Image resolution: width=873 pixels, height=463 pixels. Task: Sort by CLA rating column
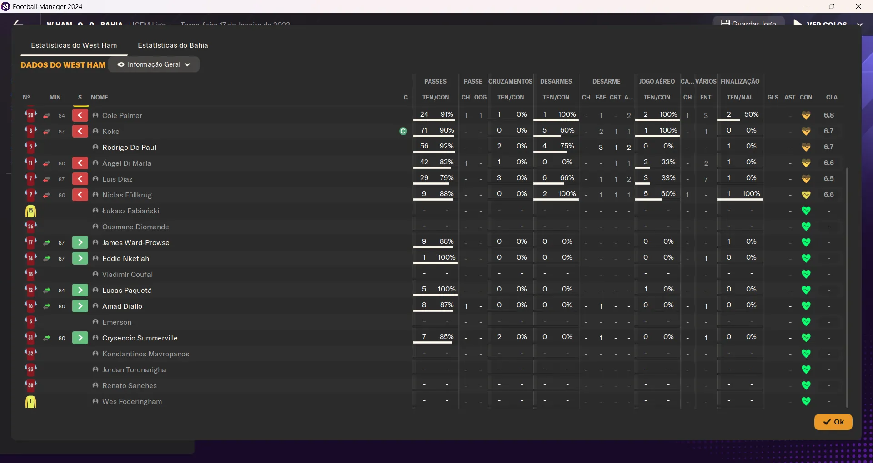click(x=832, y=97)
